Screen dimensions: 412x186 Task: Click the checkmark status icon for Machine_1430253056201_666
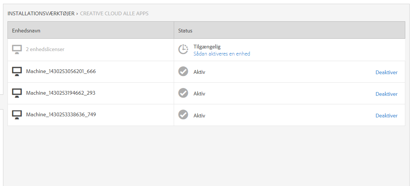tap(183, 72)
